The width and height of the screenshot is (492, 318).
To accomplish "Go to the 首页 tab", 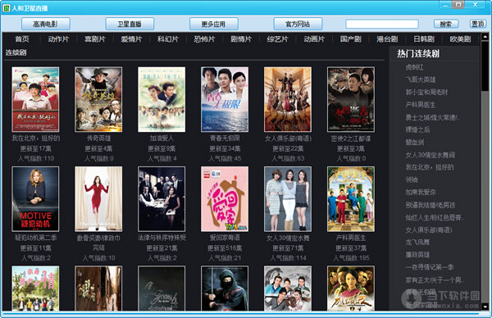I will tap(22, 39).
